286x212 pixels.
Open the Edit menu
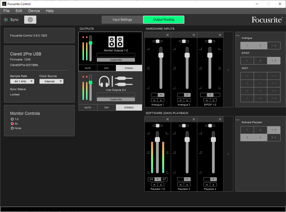point(19,11)
